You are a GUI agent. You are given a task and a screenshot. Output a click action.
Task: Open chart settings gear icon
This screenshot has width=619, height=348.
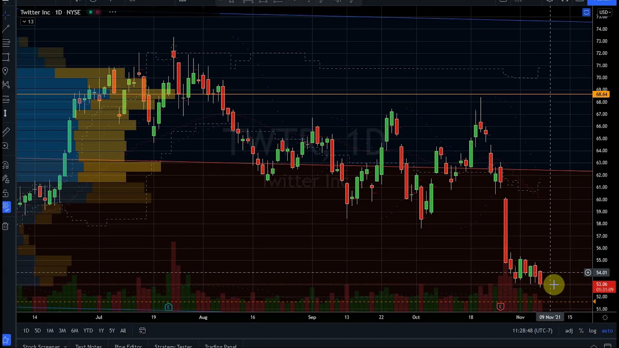(x=605, y=317)
